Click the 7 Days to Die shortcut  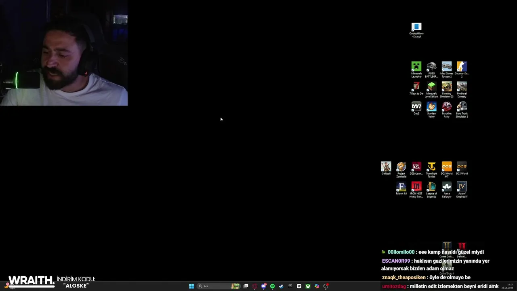pos(416,89)
